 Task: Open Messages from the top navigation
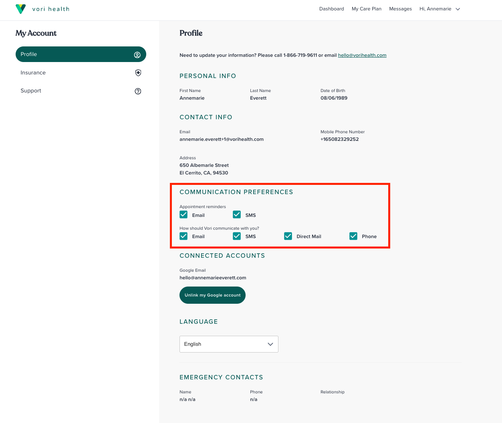[400, 9]
